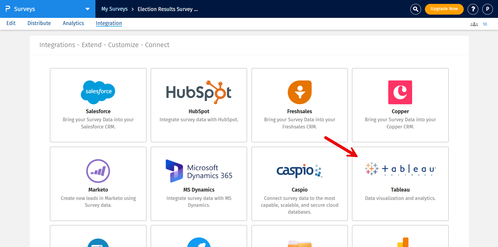The image size is (498, 247).
Task: Click the QuestionPro logo in header
Action: pos(8,9)
